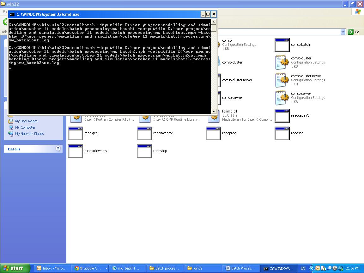Select the comsolcluster configuration settings file
The width and height of the screenshot is (364, 273).
tap(282, 63)
